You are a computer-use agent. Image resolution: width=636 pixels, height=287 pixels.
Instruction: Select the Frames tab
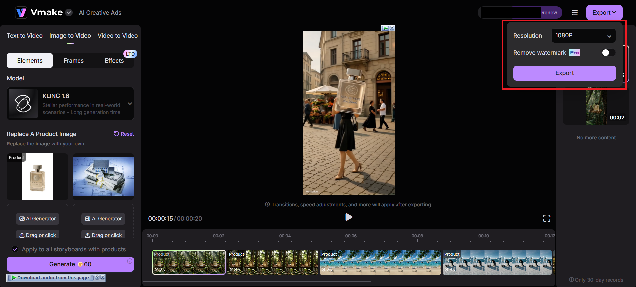point(74,61)
